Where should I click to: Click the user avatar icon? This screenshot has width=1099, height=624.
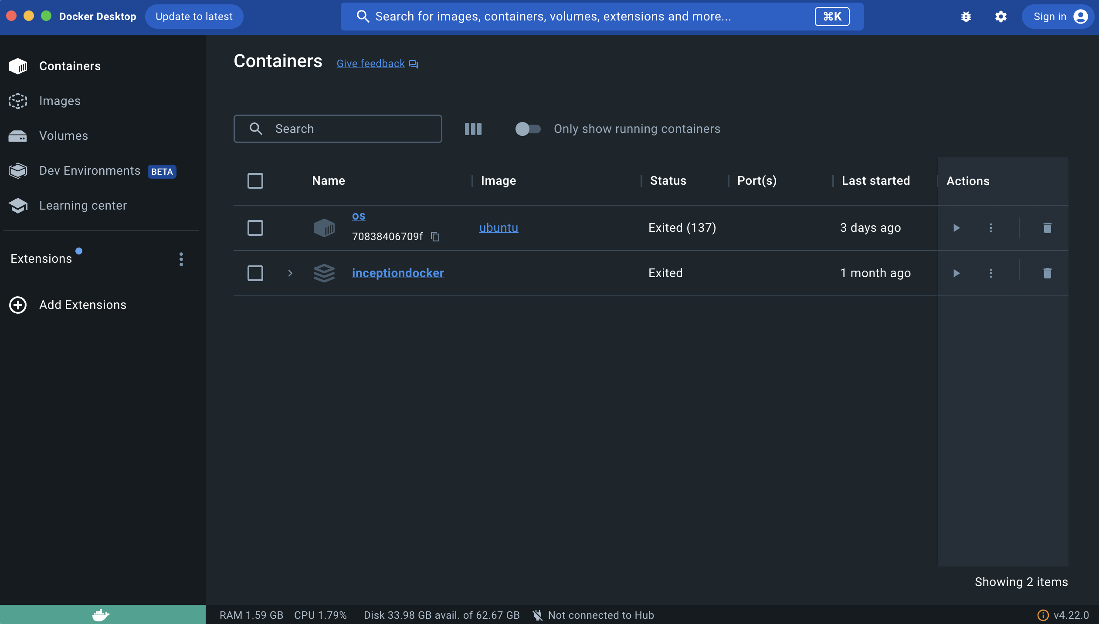(1081, 17)
